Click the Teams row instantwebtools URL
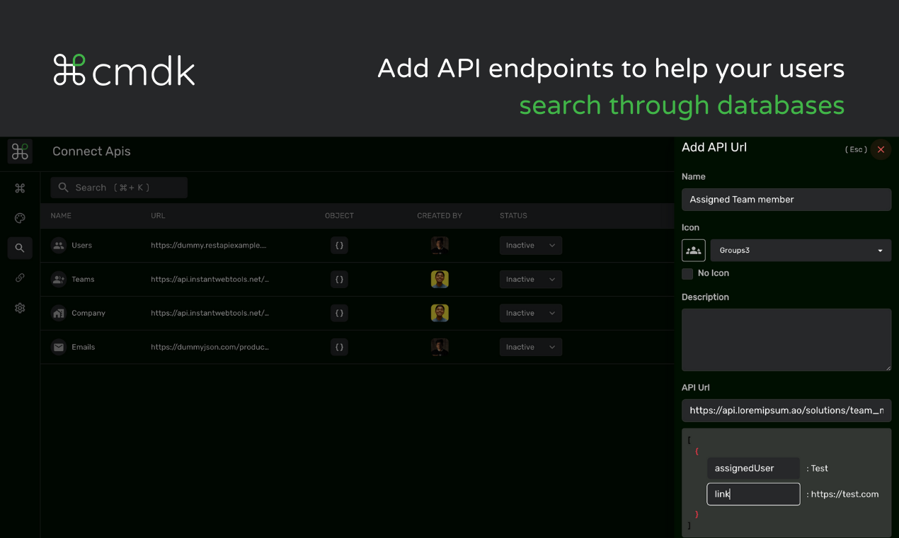This screenshot has width=899, height=538. tap(210, 280)
